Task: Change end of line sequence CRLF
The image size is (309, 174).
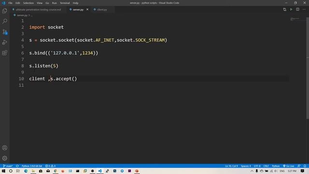Action: pos(266,166)
